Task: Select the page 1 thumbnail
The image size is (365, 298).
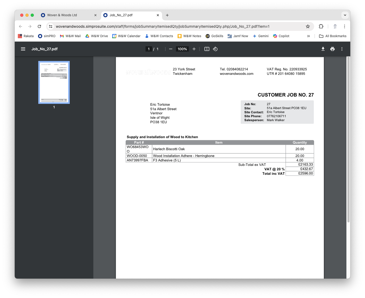Action: pyautogui.click(x=54, y=82)
